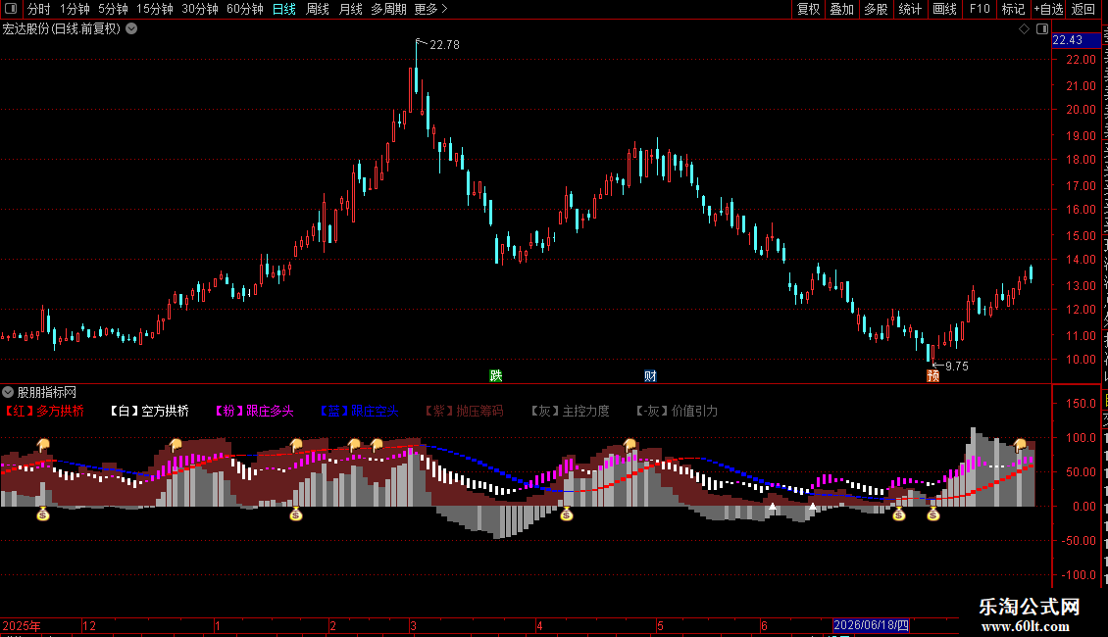Click the 统计 statistics button

pyautogui.click(x=910, y=9)
